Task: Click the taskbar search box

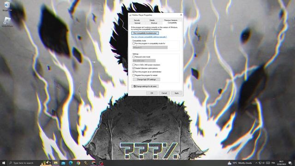Action: (x=24, y=163)
